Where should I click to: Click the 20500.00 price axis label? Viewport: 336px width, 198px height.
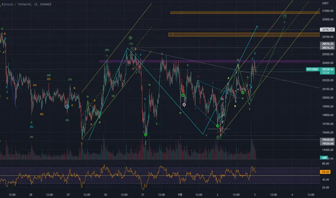(328, 54)
